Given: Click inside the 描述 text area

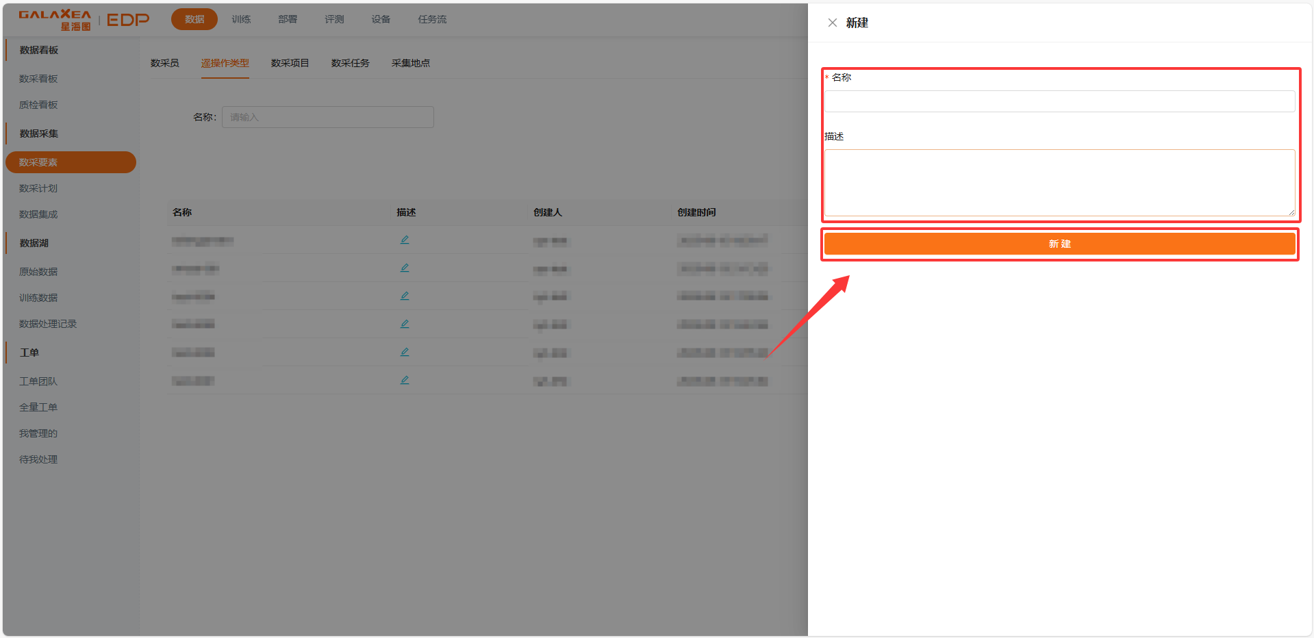Looking at the screenshot, I should click(1059, 182).
